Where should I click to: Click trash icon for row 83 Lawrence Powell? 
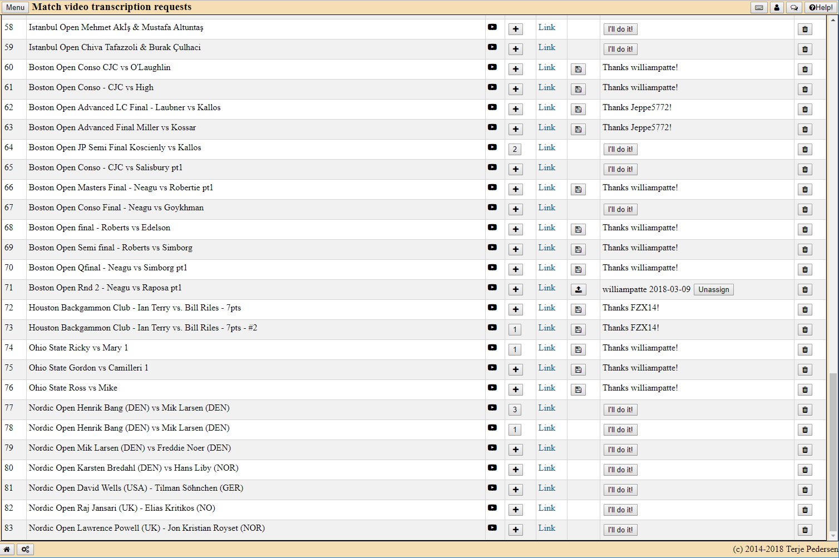click(805, 530)
